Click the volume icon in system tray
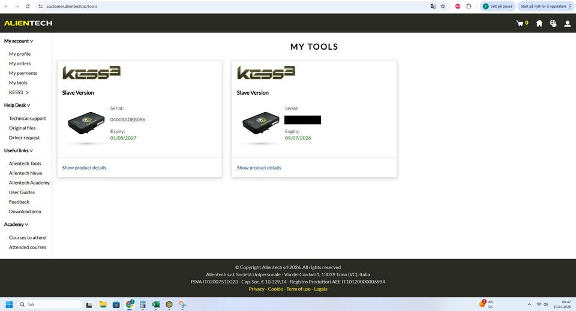Image resolution: width=576 pixels, height=311 pixels. 546,304
